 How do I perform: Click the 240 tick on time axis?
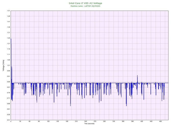click(x=86, y=121)
